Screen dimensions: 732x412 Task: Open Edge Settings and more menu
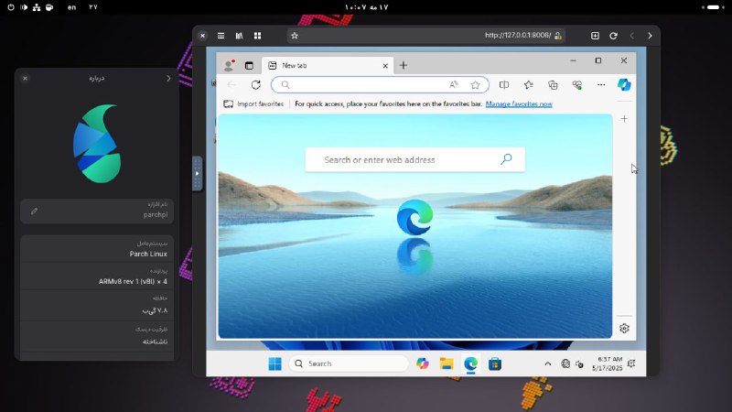pyautogui.click(x=601, y=85)
